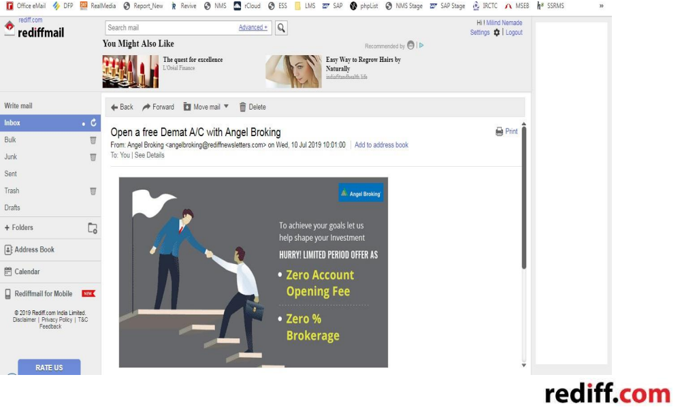Empty the Junk folder via trash icon
The width and height of the screenshot is (682, 409).
click(93, 157)
